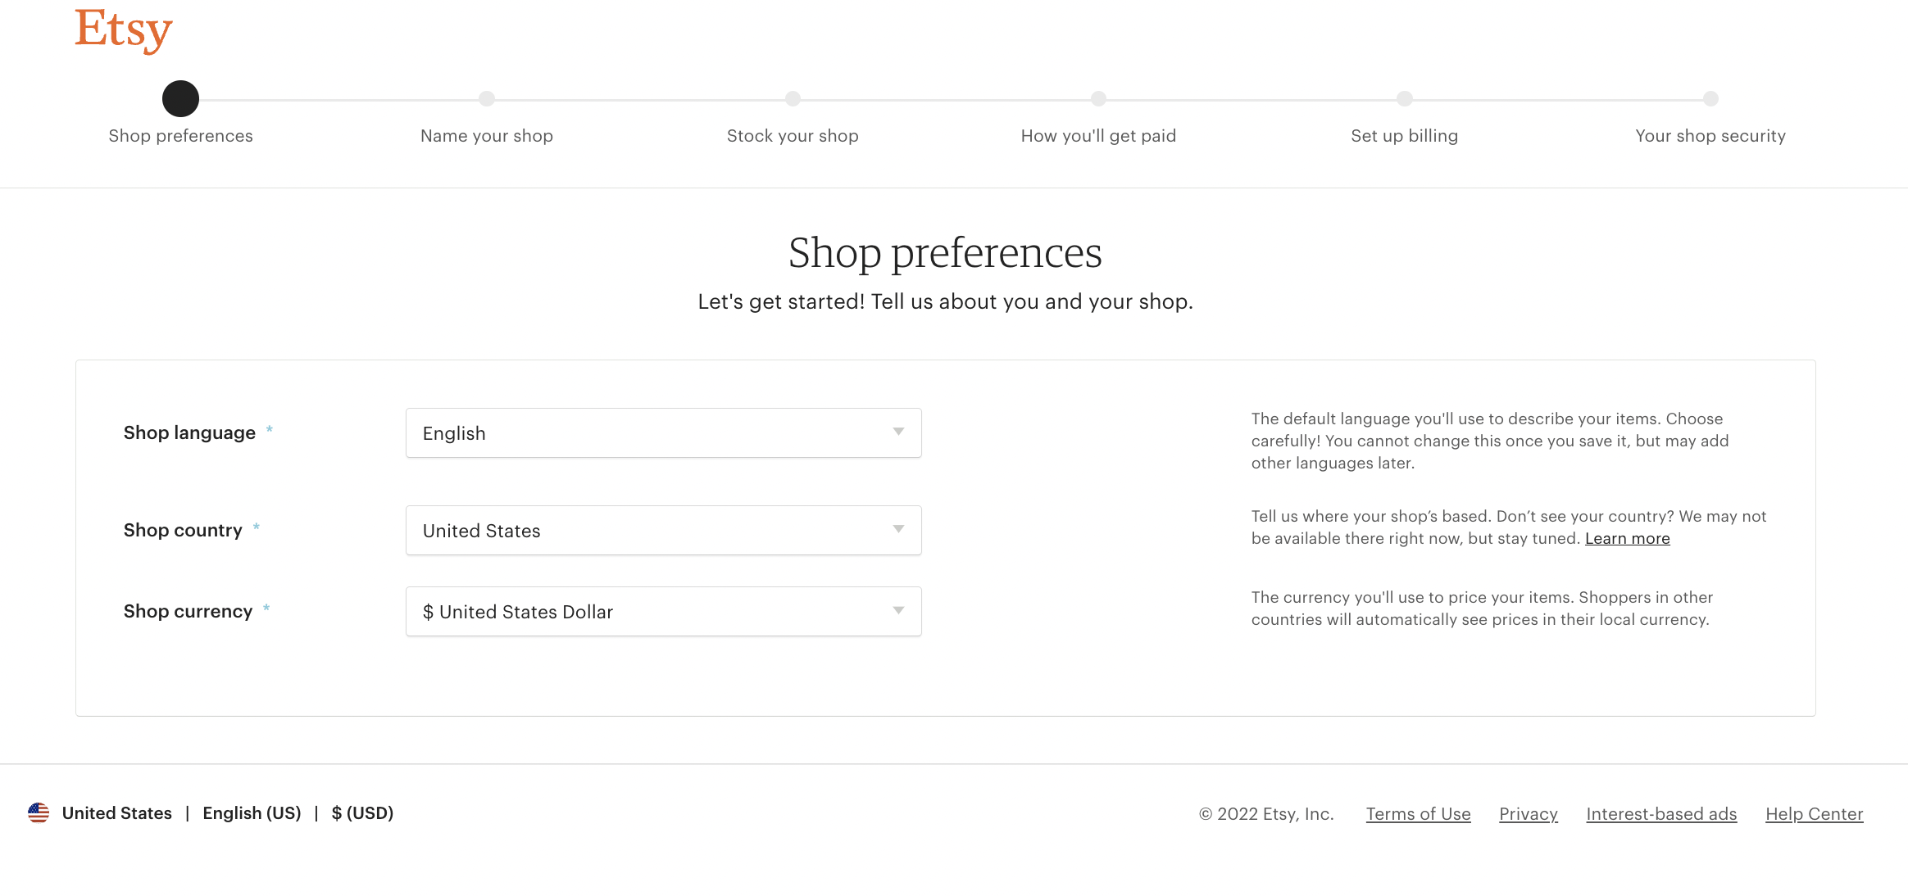Click the filled Shop preferences step circle
The height and width of the screenshot is (896, 1908).
(180, 99)
